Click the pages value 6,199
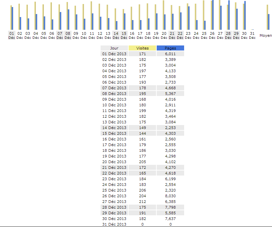Viewport: 272px width, 227px height. coord(170,179)
